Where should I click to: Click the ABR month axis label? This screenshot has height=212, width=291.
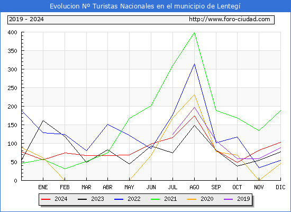(x=107, y=187)
